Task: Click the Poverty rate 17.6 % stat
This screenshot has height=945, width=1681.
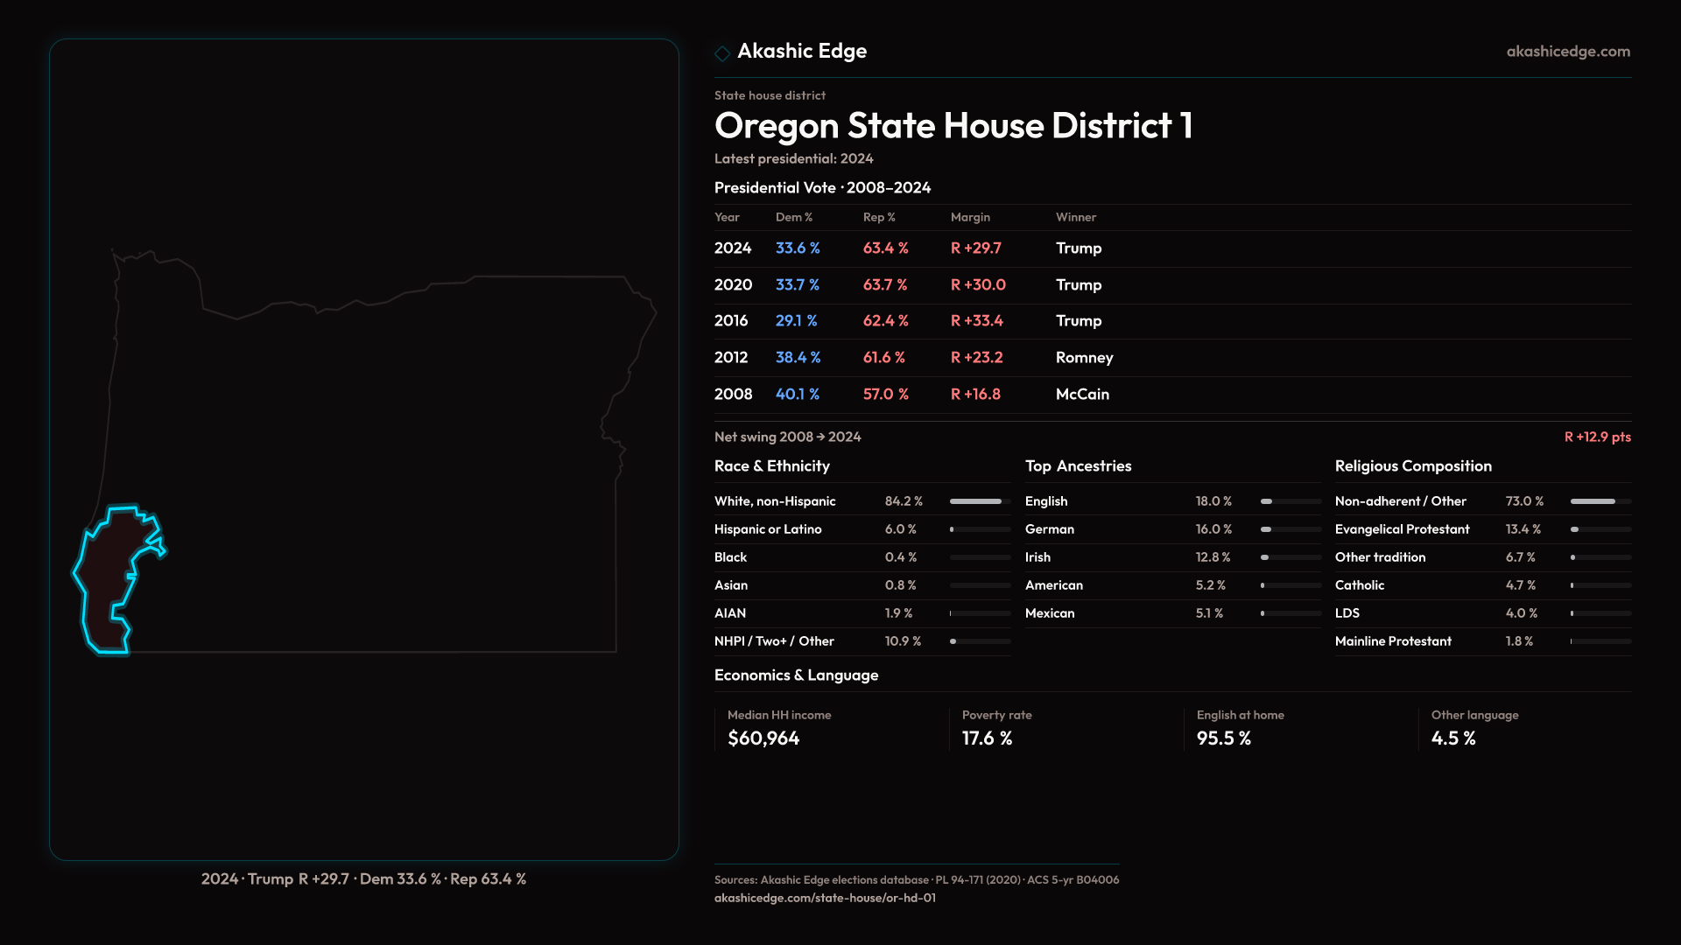Action: click(987, 738)
